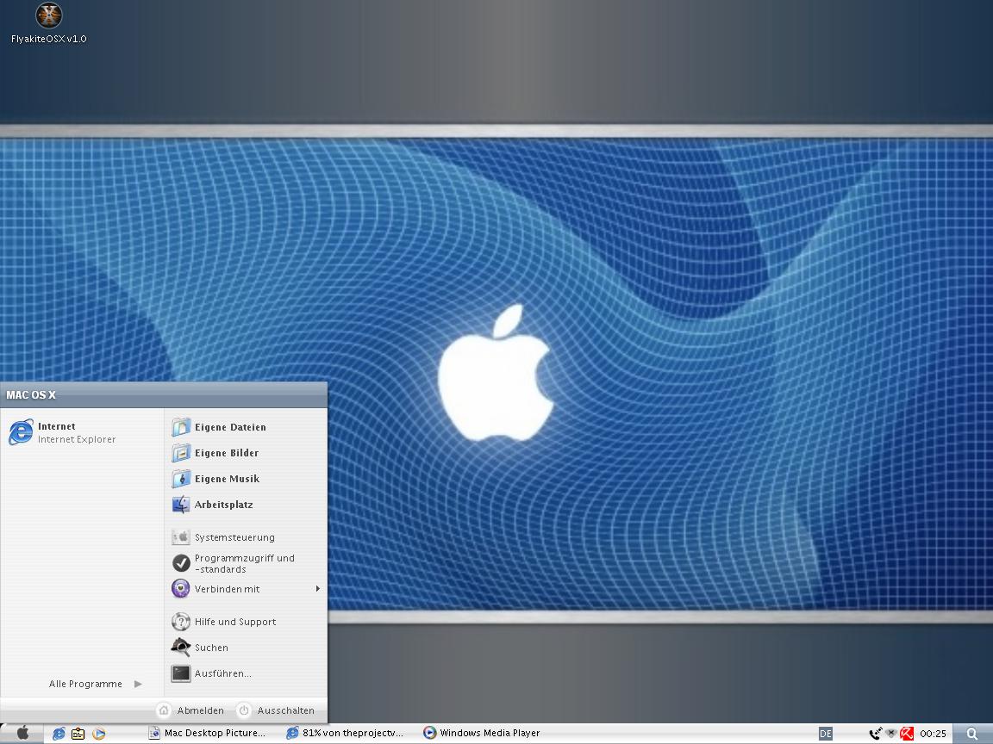The image size is (993, 744).
Task: Click the small grey tray icon next to the phone
Action: (x=891, y=734)
